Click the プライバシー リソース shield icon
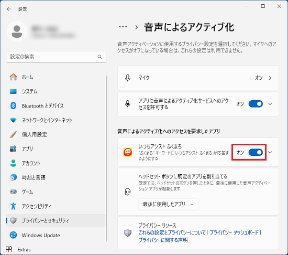The image size is (288, 255). pyautogui.click(x=128, y=233)
